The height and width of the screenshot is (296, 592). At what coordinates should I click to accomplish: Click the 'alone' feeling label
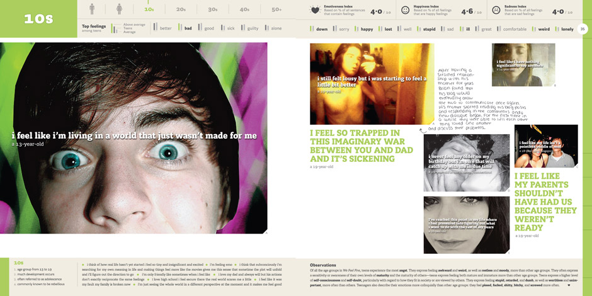tap(276, 28)
